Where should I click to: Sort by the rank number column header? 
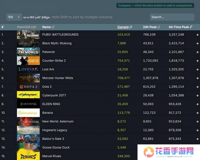point(2,27)
